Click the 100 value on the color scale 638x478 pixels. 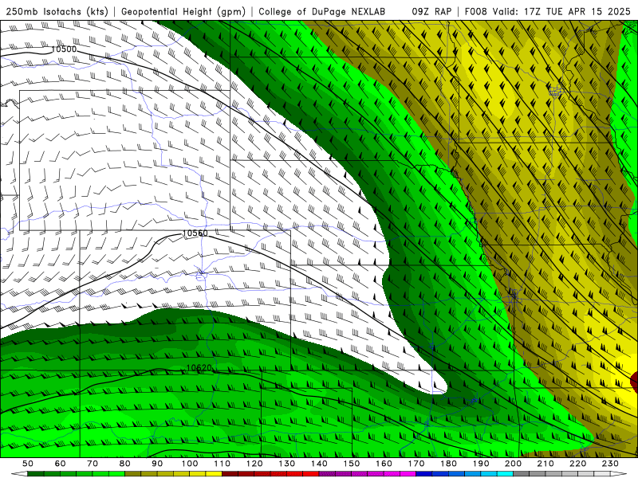(x=190, y=464)
